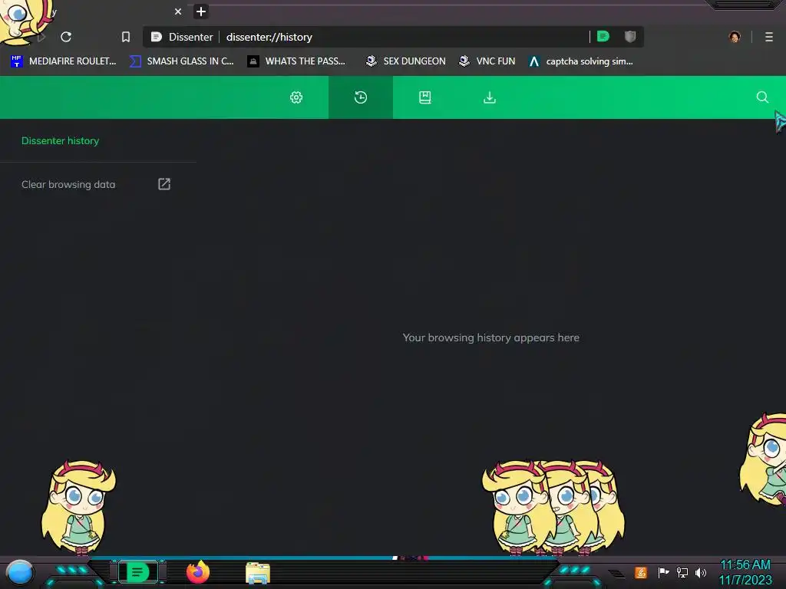786x589 pixels.
Task: Open the browser hamburger menu
Action: [x=769, y=37]
